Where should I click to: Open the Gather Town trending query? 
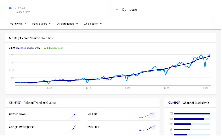(x=17, y=114)
